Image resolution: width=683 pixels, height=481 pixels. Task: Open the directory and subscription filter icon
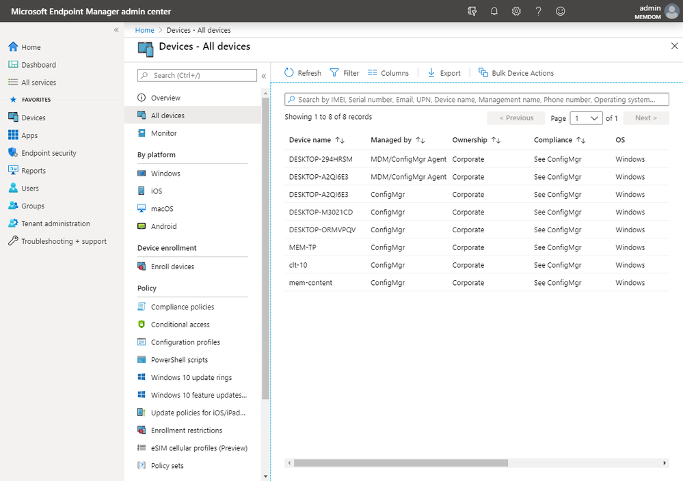point(472,12)
